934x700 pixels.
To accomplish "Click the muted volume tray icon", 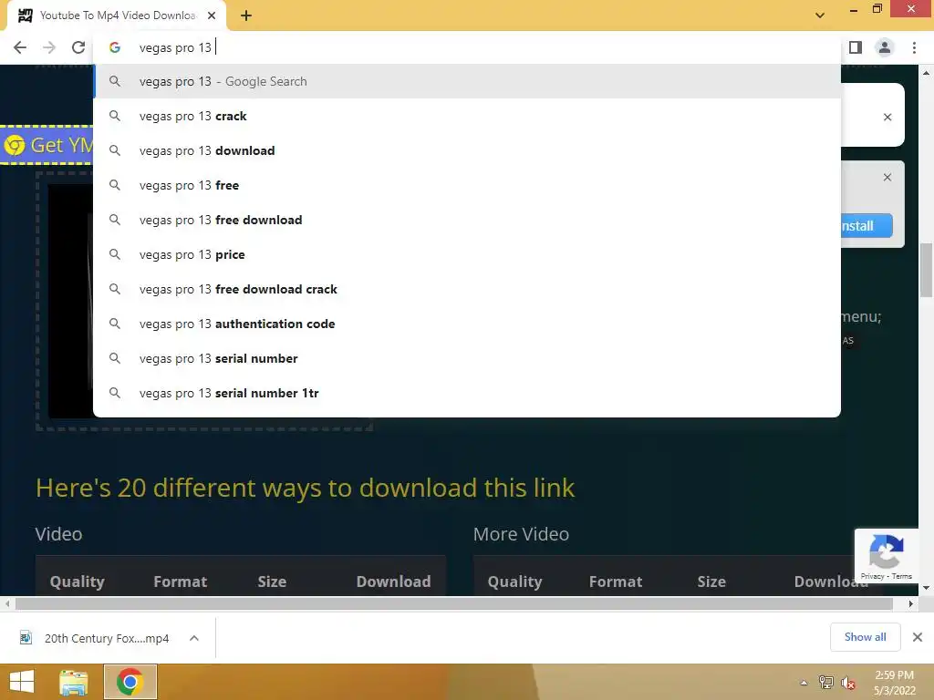I will pyautogui.click(x=848, y=683).
